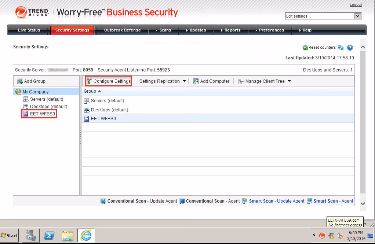The height and width of the screenshot is (244, 375).
Task: Click the Manage Client Tree icon
Action: (x=241, y=81)
